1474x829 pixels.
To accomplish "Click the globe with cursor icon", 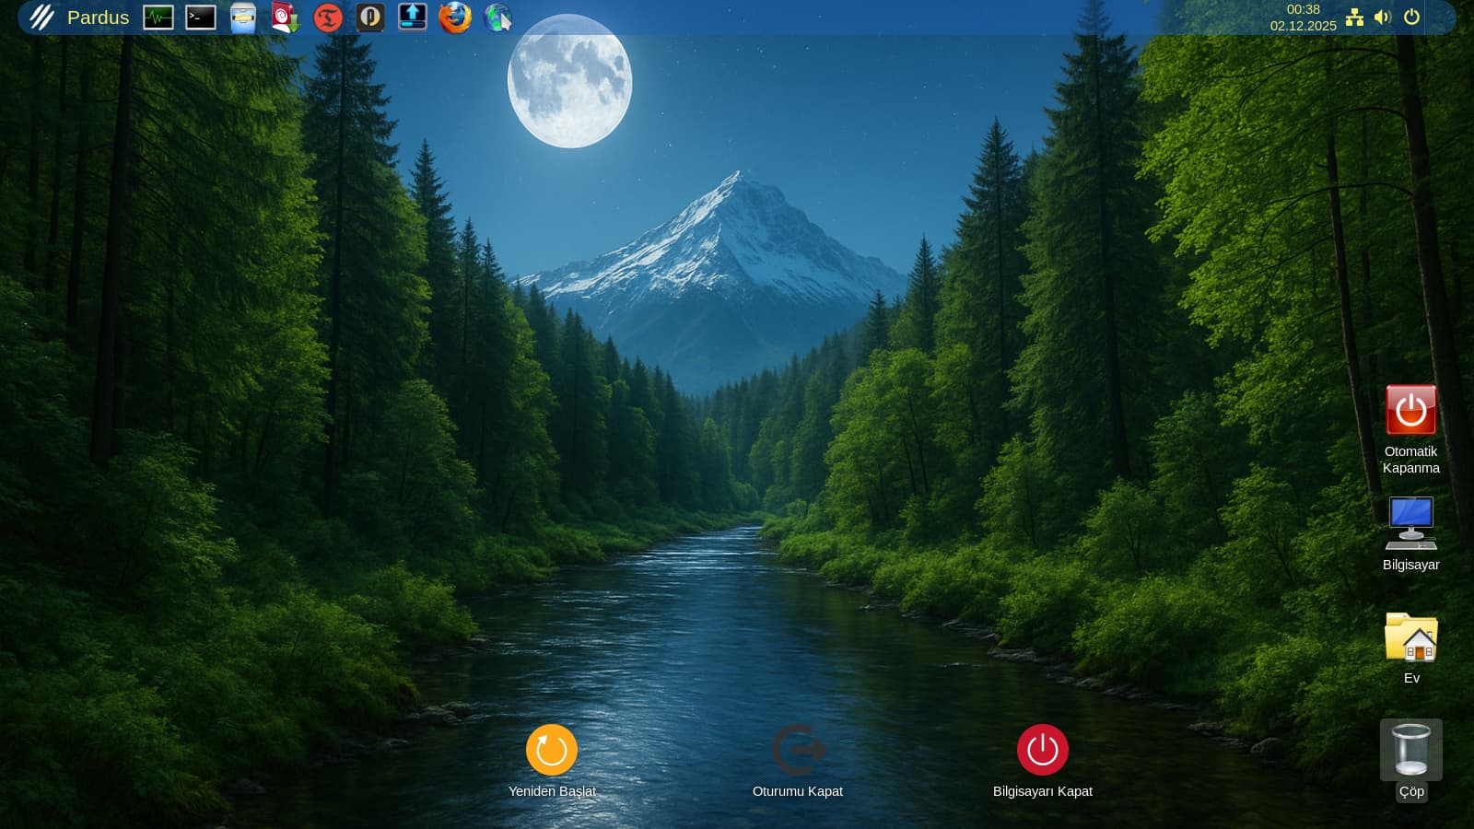I will pos(497,18).
